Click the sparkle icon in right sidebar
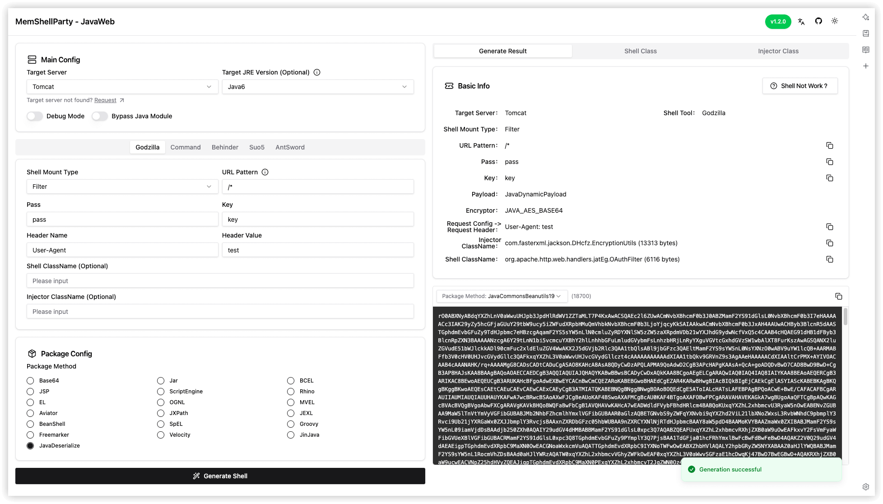This screenshot has width=883, height=504. (866, 17)
